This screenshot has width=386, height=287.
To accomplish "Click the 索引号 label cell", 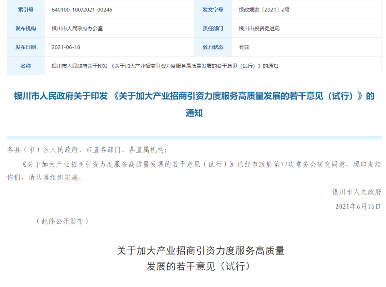I will [26, 10].
